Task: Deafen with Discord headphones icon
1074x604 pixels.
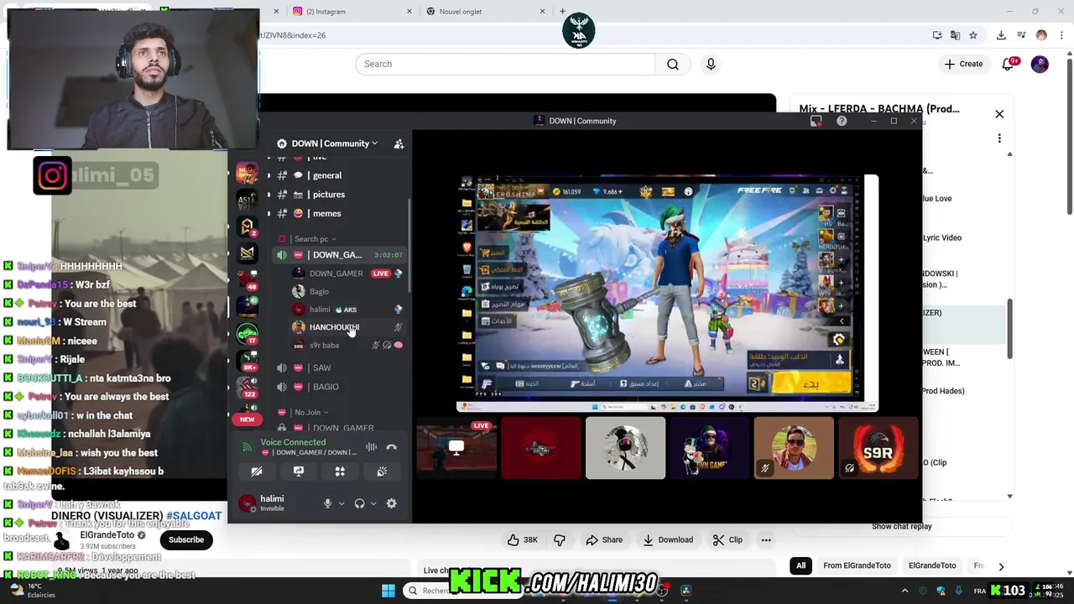Action: click(360, 503)
